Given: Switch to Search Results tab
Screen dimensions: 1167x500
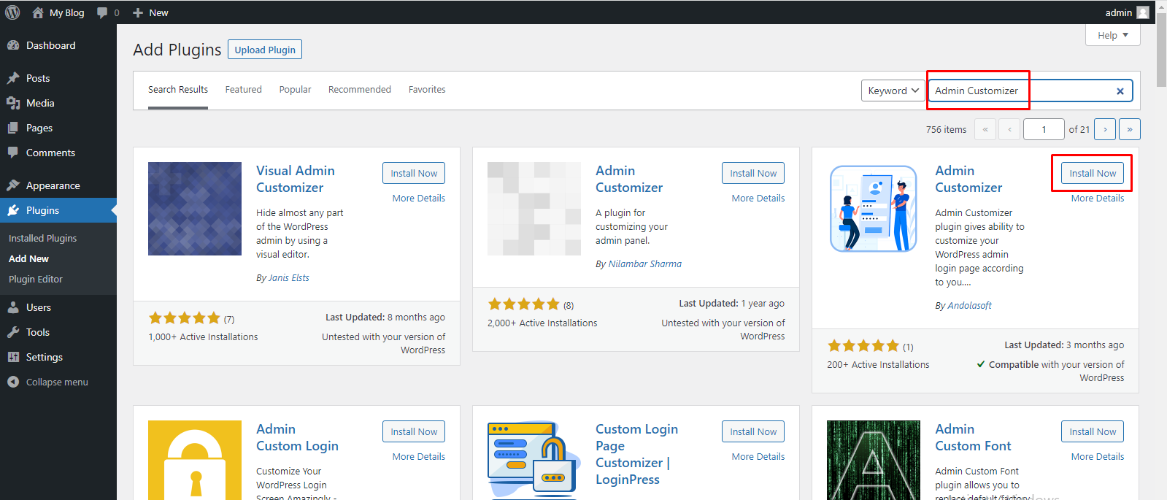Looking at the screenshot, I should pyautogui.click(x=178, y=90).
